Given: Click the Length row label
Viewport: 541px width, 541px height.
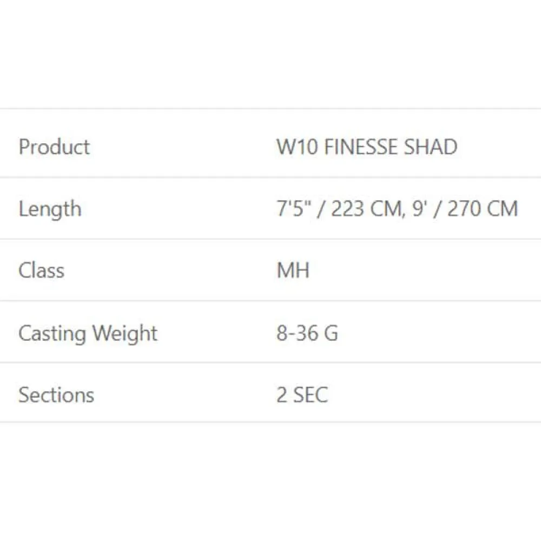Looking at the screenshot, I should tap(50, 209).
